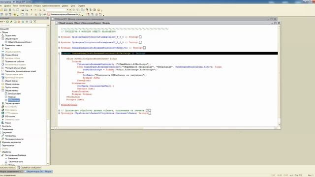Select Табличные части in tree

pos(16,162)
